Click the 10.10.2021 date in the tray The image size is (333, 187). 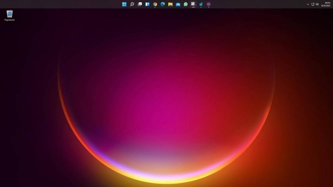pyautogui.click(x=326, y=6)
